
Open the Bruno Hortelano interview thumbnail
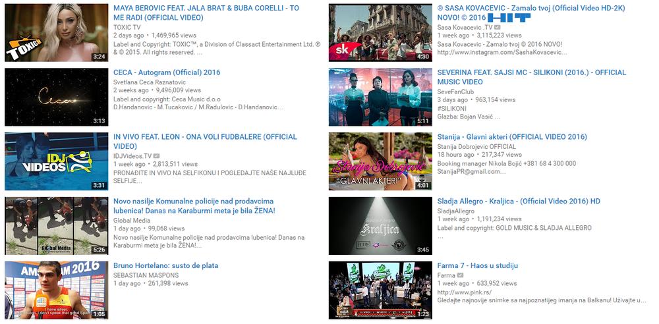57,290
